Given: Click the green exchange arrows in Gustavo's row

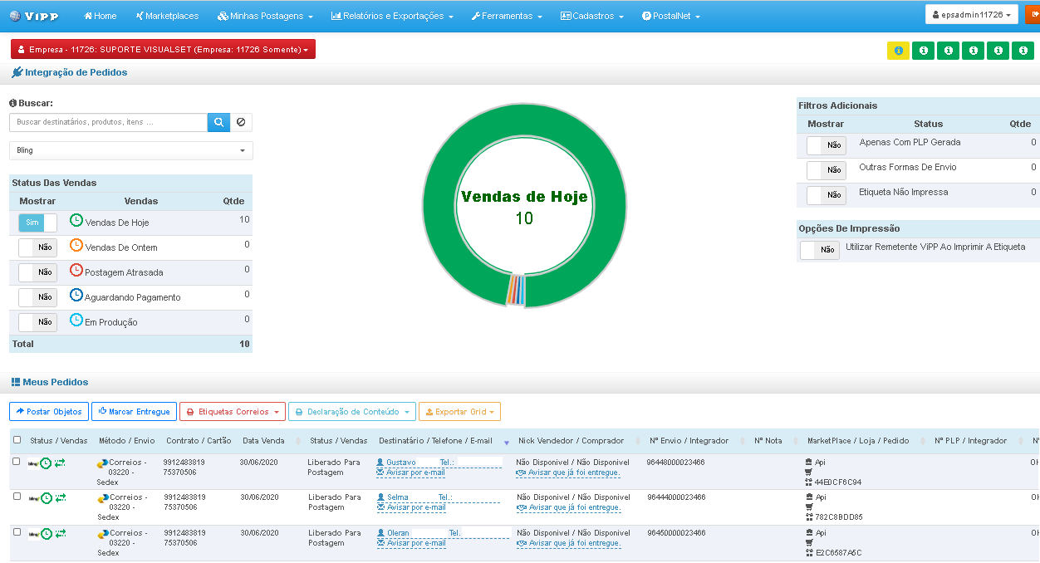Looking at the screenshot, I should click(x=61, y=463).
